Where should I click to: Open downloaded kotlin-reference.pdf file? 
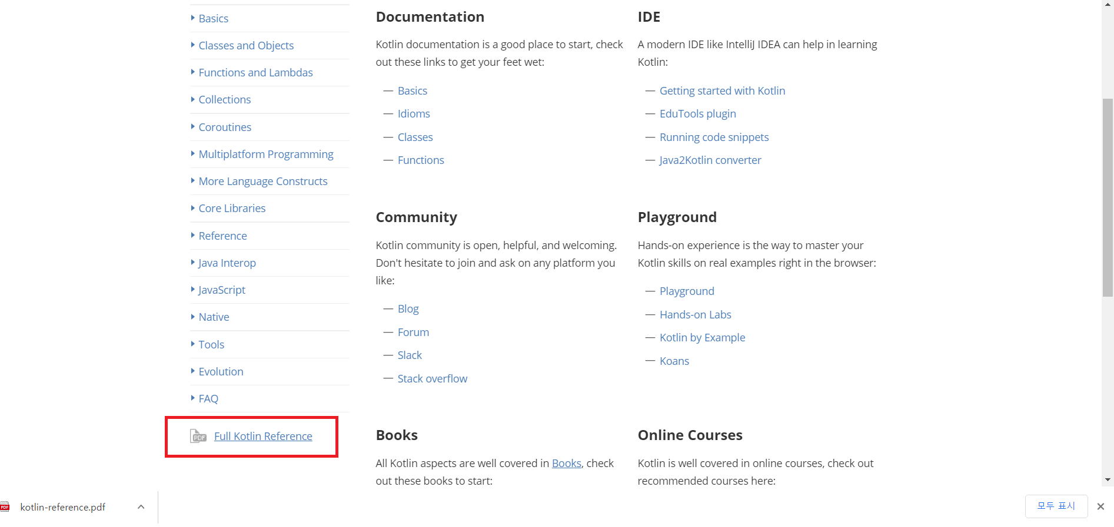tap(62, 506)
